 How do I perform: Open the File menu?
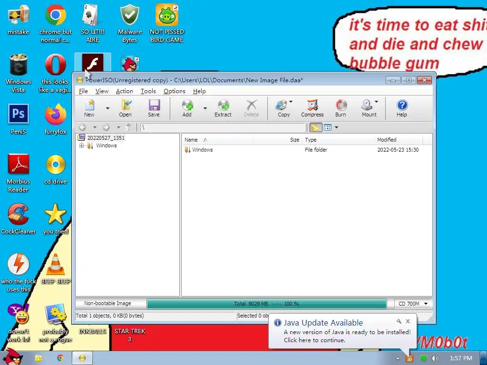click(83, 91)
